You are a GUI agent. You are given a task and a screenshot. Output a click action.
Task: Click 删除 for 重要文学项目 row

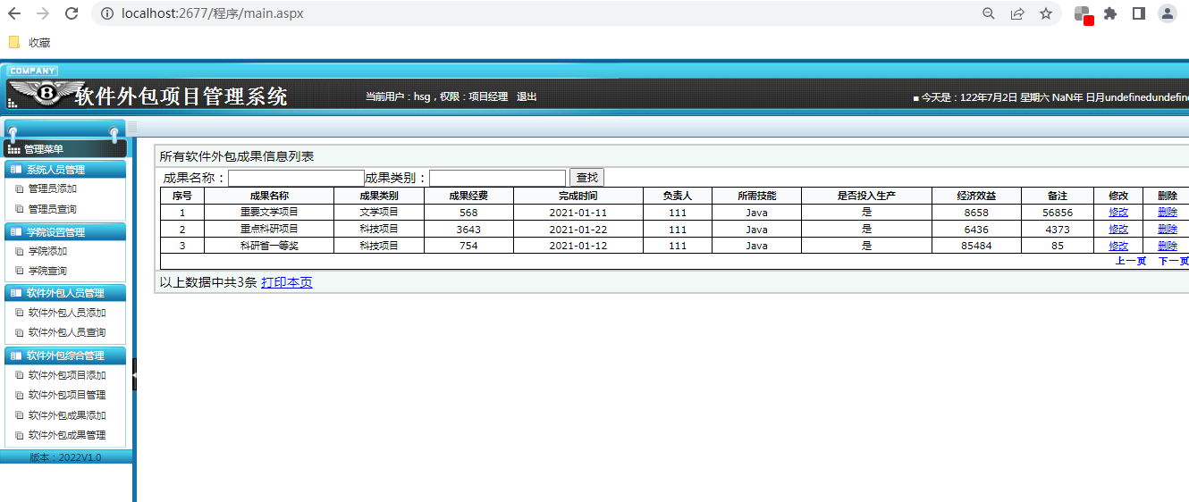click(x=1168, y=213)
